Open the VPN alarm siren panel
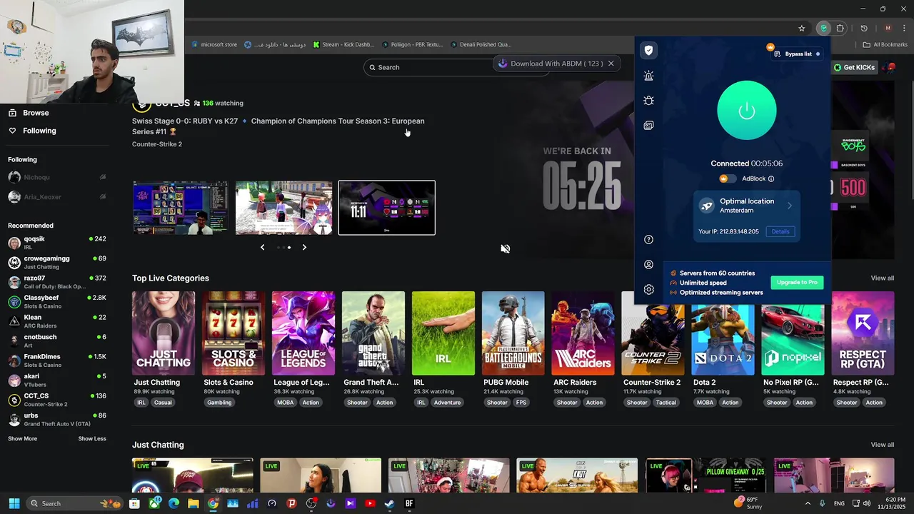914x514 pixels. 648,76
